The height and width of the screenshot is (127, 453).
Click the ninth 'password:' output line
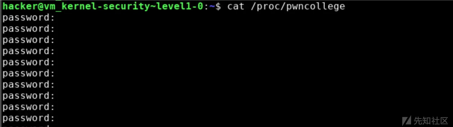coord(28,107)
